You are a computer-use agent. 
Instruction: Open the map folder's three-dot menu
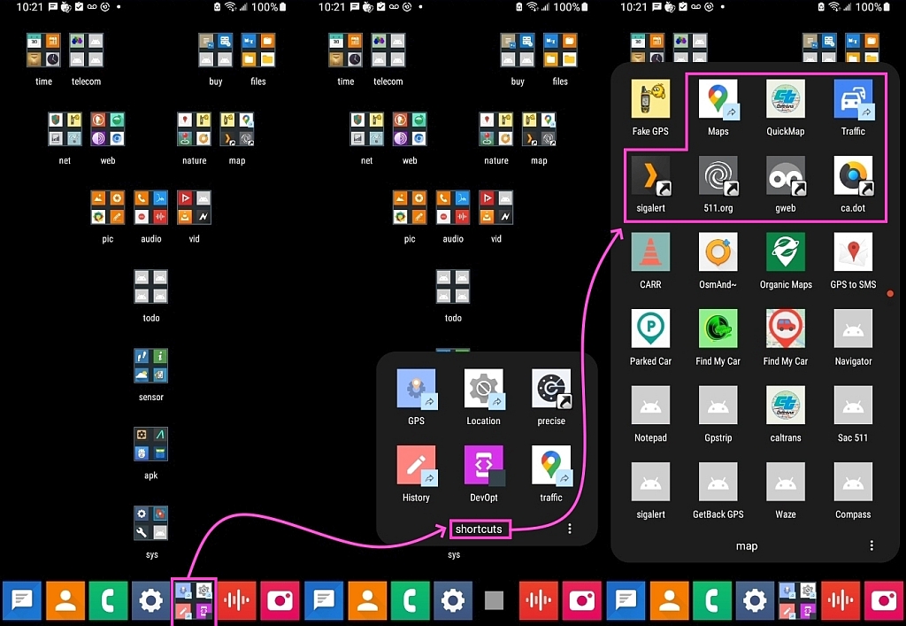pos(871,545)
